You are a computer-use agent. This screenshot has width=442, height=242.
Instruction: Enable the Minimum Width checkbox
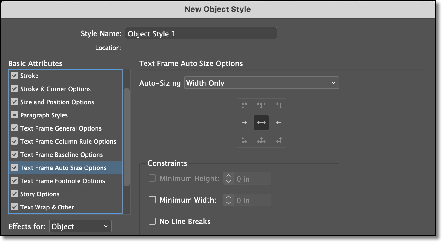152,200
